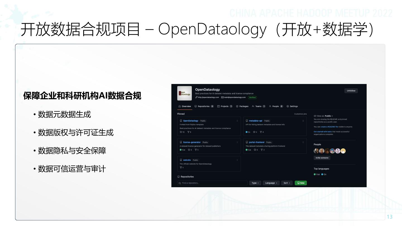Screen dimensions: 402x226
Task: Select Vue under Top languages
Action: coord(317,174)
